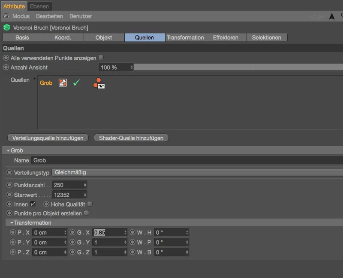This screenshot has height=278, width=343.
Task: Click the Startwert value field
Action: pyautogui.click(x=68, y=195)
